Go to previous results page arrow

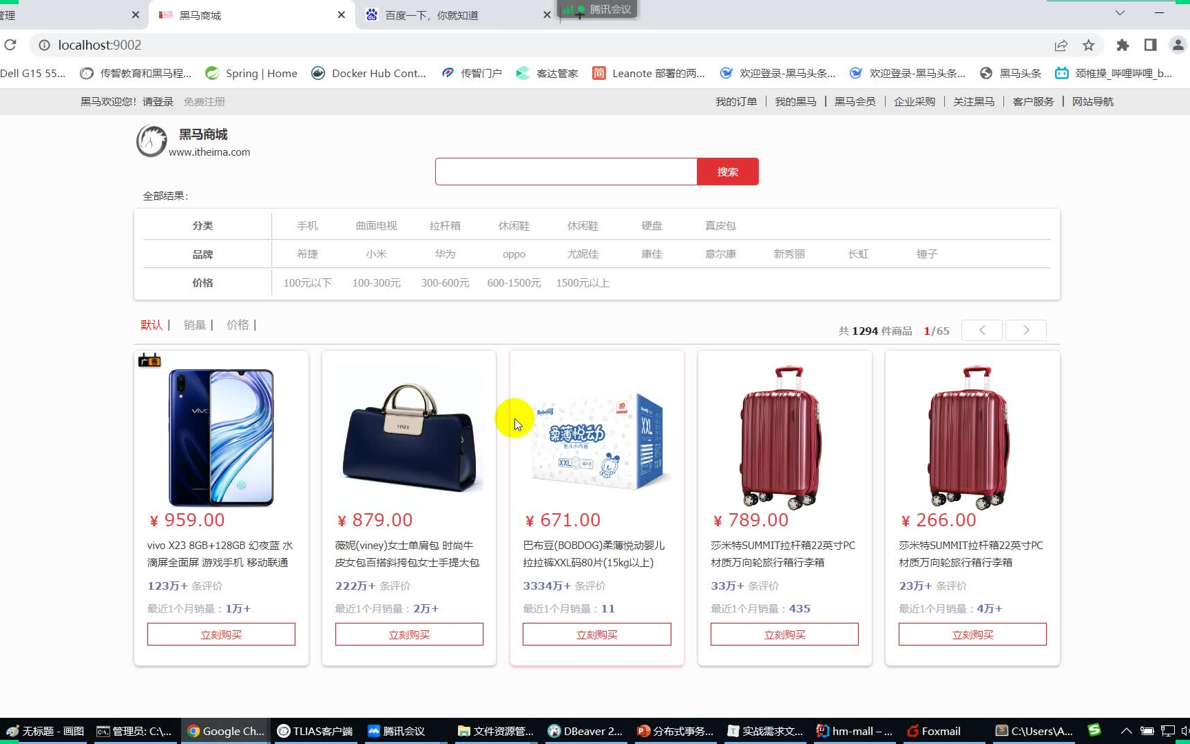click(982, 330)
